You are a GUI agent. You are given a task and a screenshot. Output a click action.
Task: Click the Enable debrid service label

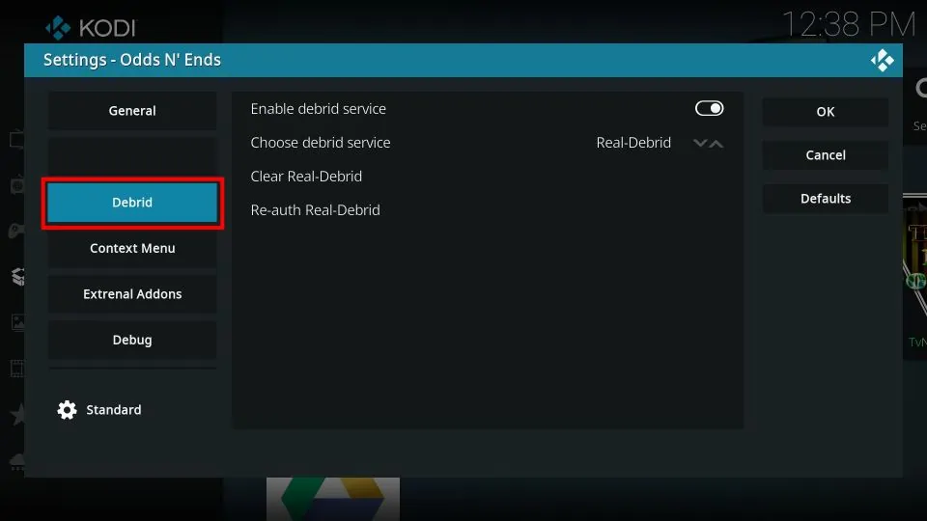point(318,109)
